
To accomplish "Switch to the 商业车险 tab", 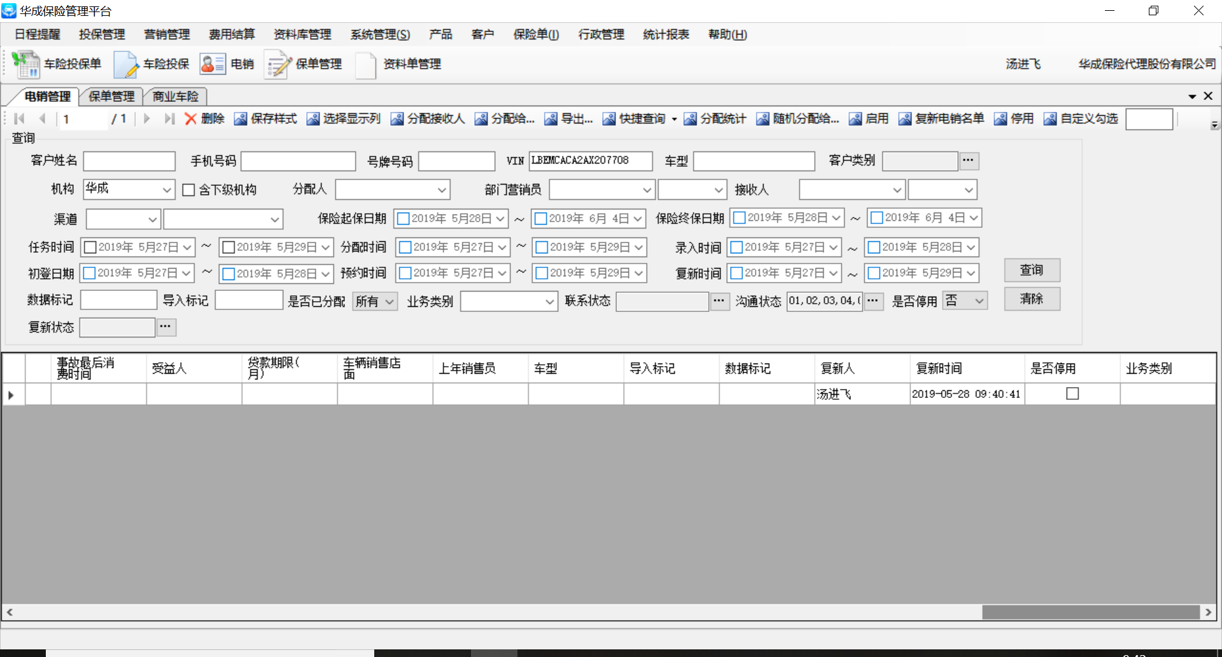I will pos(176,96).
